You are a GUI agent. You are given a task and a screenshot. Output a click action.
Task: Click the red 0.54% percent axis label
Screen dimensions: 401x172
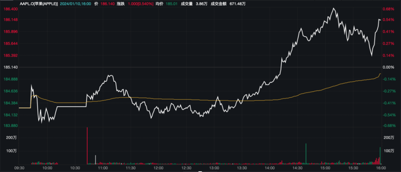point(389,20)
